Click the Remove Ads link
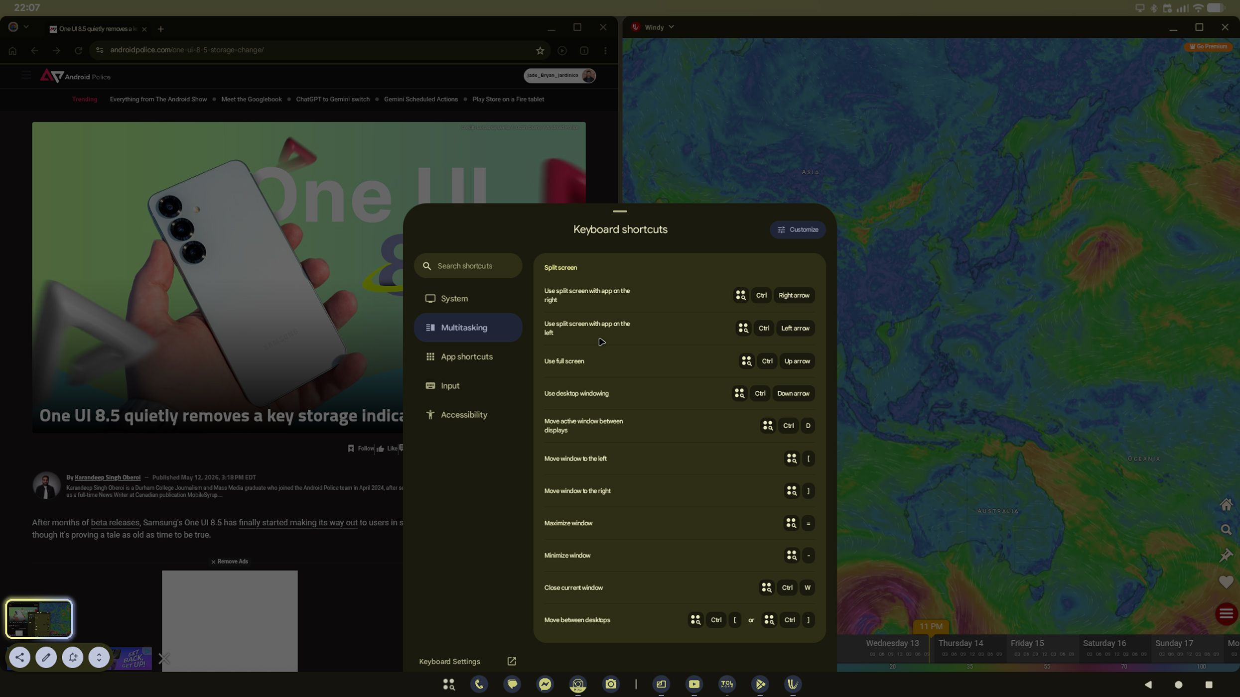The image size is (1240, 697). (x=229, y=562)
